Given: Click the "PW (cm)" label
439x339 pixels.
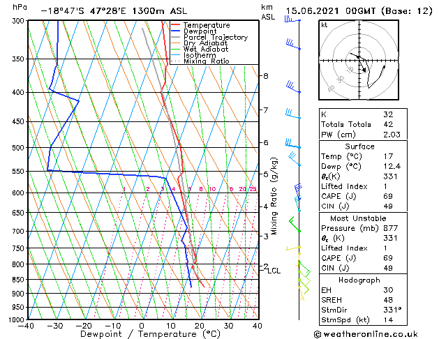Looking at the screenshot, I should click(338, 135).
